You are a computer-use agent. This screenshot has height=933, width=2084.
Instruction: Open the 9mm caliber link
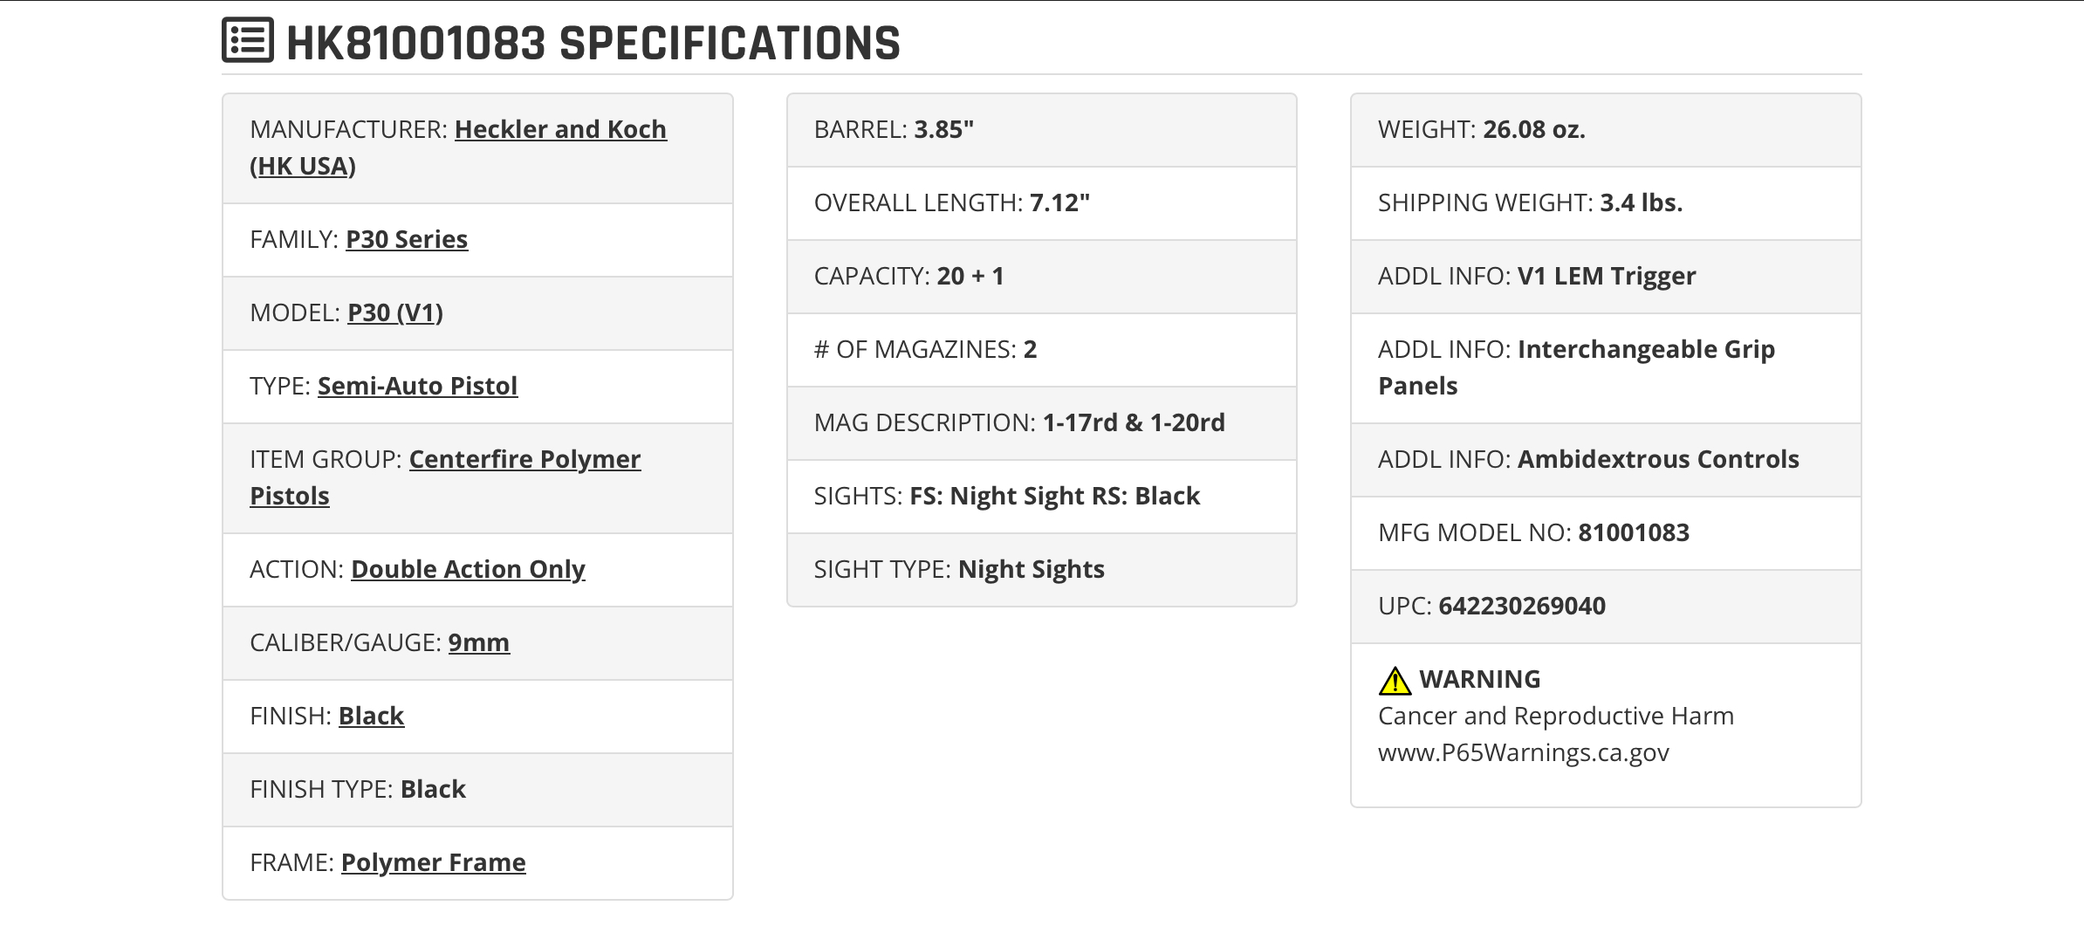[478, 642]
